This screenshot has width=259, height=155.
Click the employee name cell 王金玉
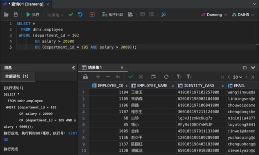(x=153, y=92)
